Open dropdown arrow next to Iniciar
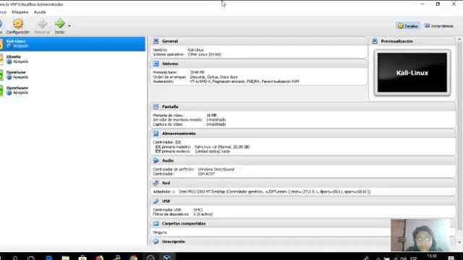Image resolution: width=463 pixels, height=260 pixels. [69, 26]
